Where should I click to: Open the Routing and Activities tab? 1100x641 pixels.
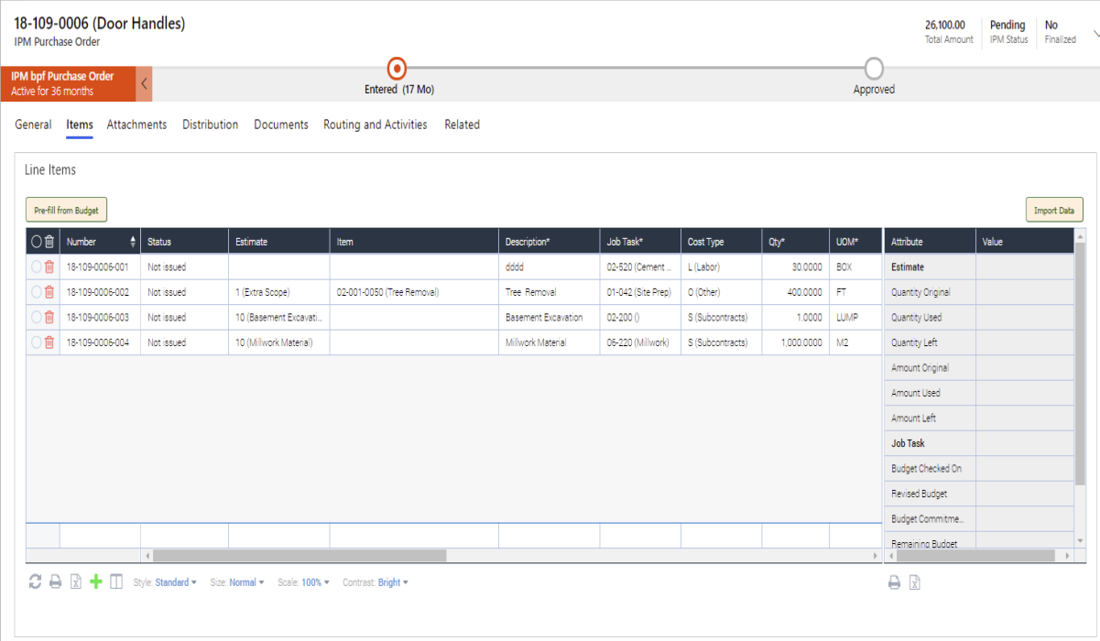click(375, 125)
